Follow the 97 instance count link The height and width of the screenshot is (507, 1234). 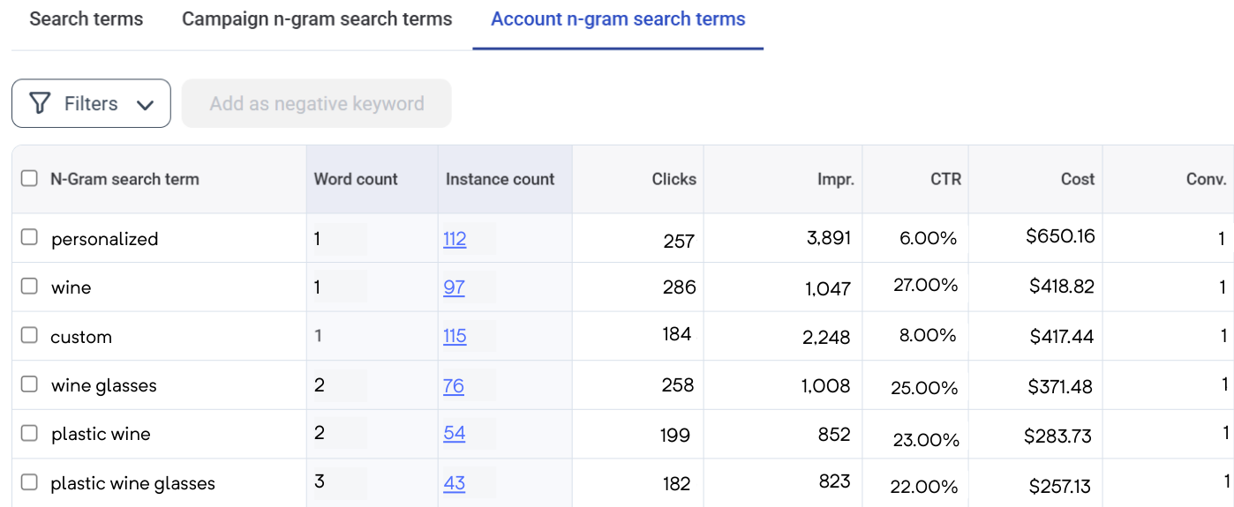coord(454,287)
